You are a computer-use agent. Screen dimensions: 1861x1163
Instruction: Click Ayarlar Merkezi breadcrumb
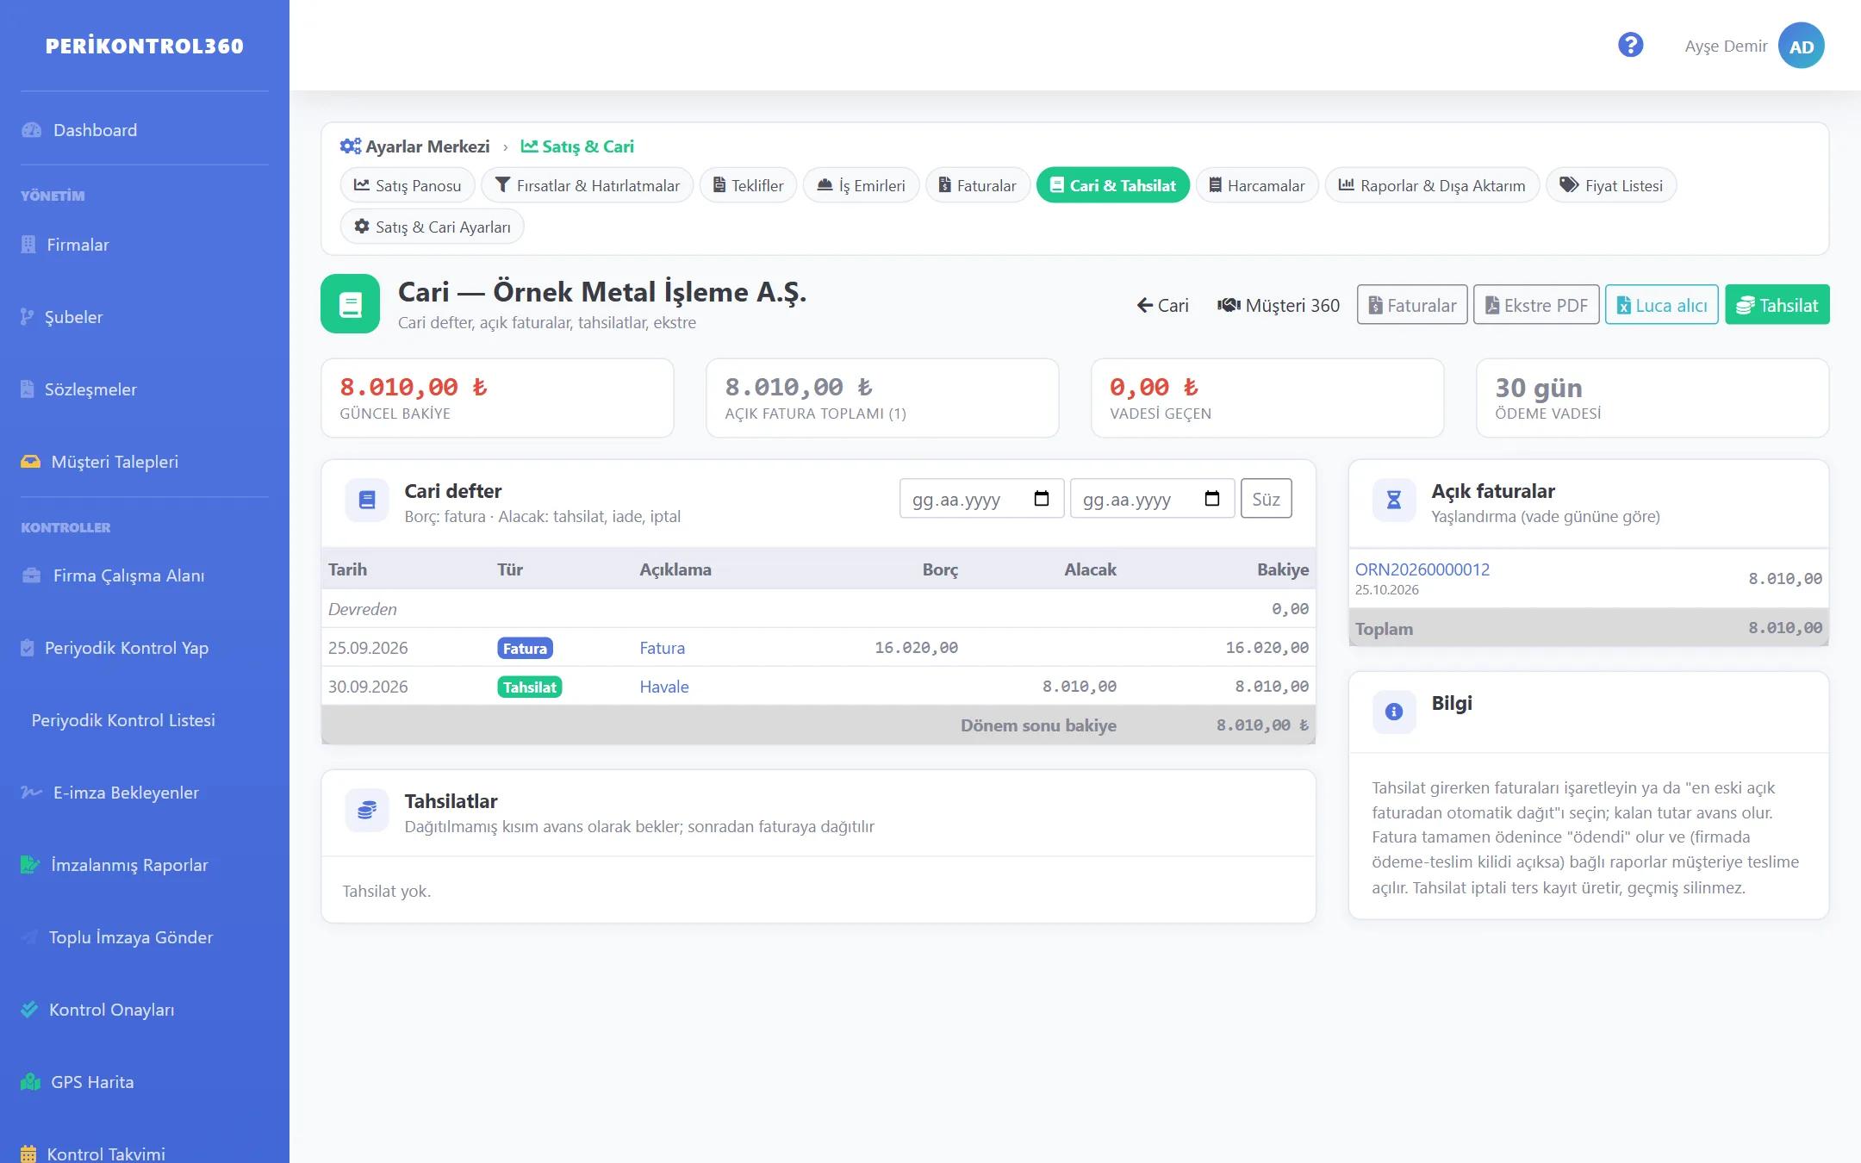pyautogui.click(x=414, y=146)
